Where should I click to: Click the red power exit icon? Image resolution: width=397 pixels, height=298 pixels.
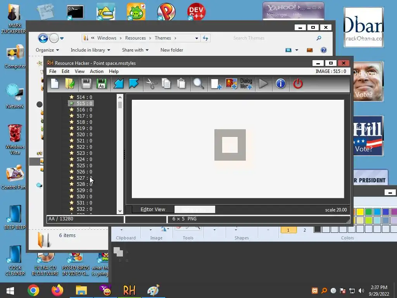coord(298,84)
